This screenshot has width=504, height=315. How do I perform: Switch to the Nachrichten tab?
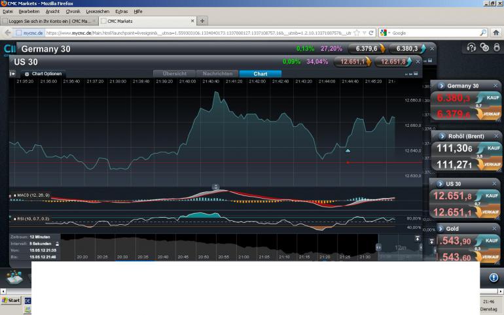pos(217,73)
